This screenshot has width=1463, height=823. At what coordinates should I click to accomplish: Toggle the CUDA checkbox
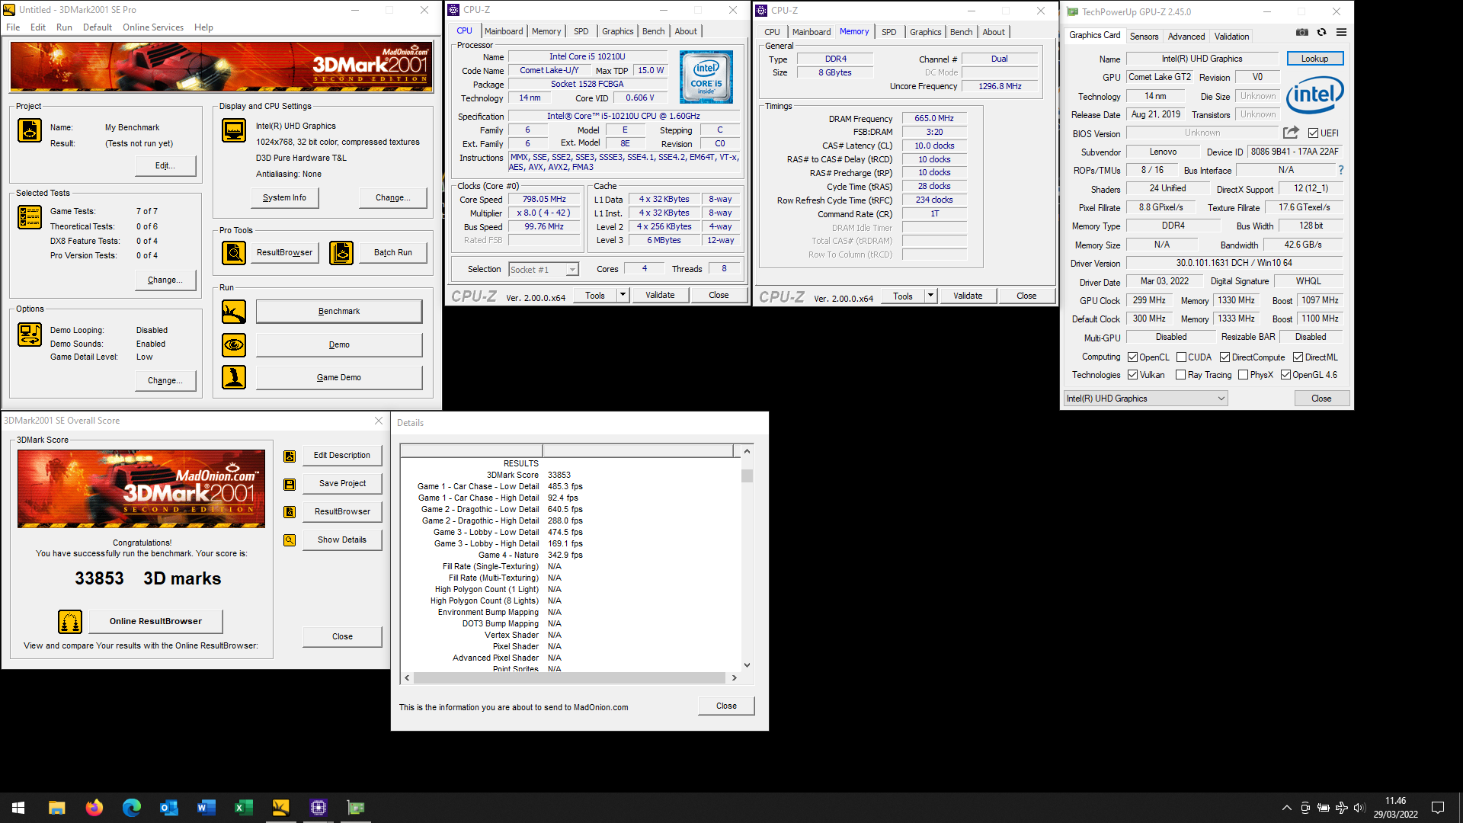point(1182,357)
